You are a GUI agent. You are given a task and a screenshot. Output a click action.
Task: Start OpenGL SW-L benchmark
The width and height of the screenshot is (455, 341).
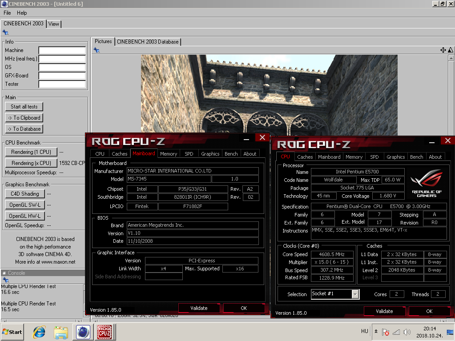25,205
